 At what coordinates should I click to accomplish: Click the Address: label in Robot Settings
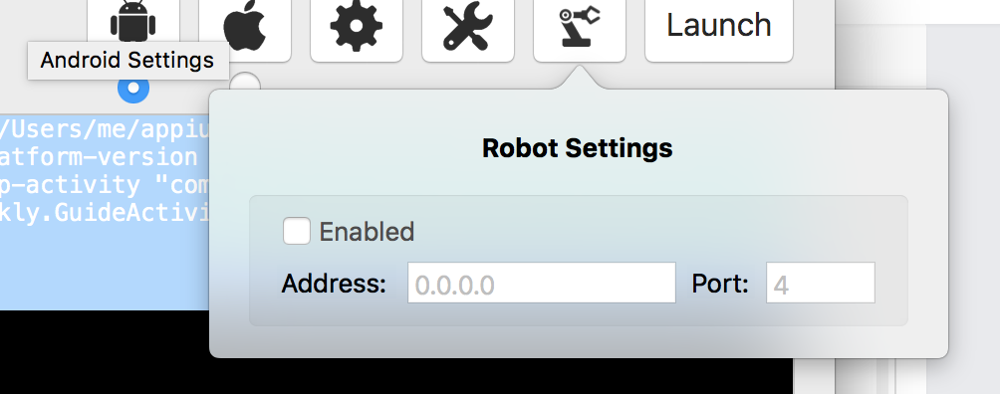334,284
